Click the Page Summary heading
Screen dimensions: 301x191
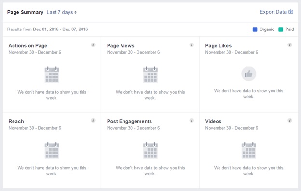(25, 12)
